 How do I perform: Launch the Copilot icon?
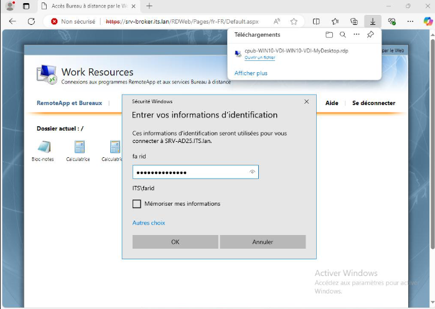(x=428, y=21)
